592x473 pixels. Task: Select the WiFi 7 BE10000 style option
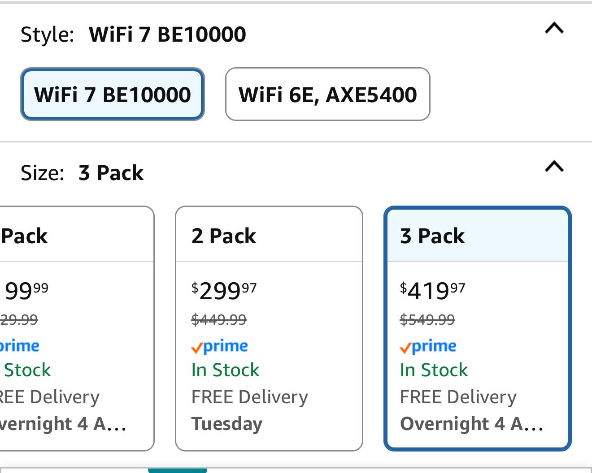(113, 94)
